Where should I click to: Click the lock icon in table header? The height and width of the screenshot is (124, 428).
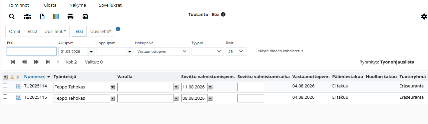click(x=12, y=77)
